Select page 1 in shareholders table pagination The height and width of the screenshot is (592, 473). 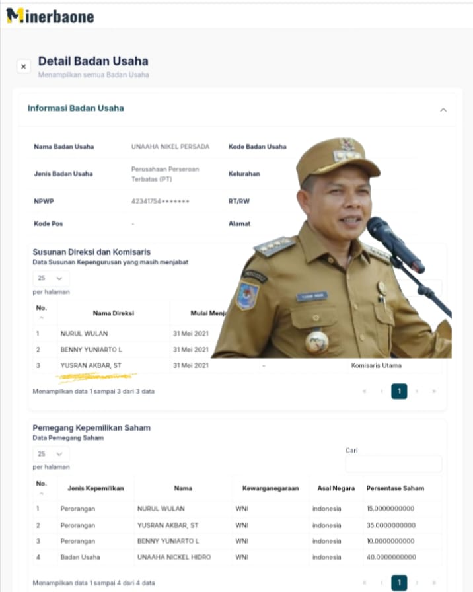[398, 582]
